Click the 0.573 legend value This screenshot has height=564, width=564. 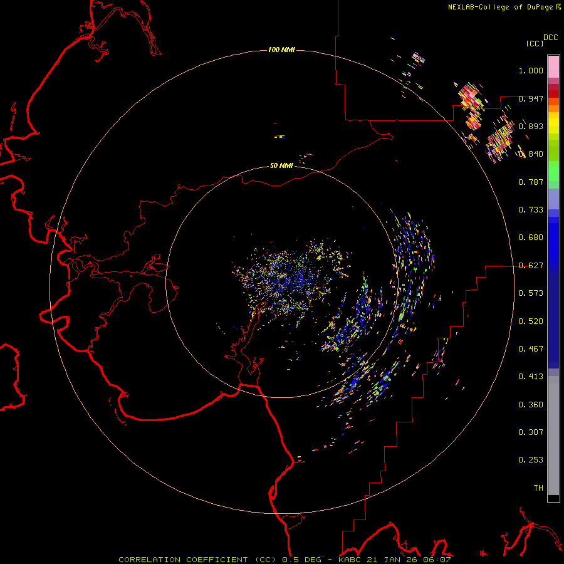(531, 293)
